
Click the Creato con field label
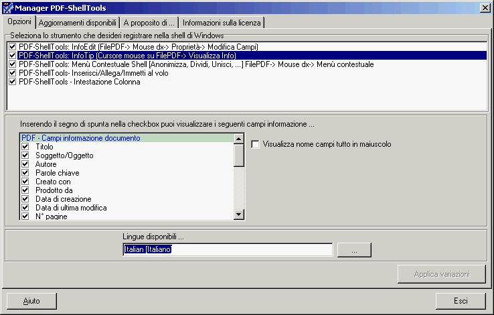pyautogui.click(x=53, y=182)
